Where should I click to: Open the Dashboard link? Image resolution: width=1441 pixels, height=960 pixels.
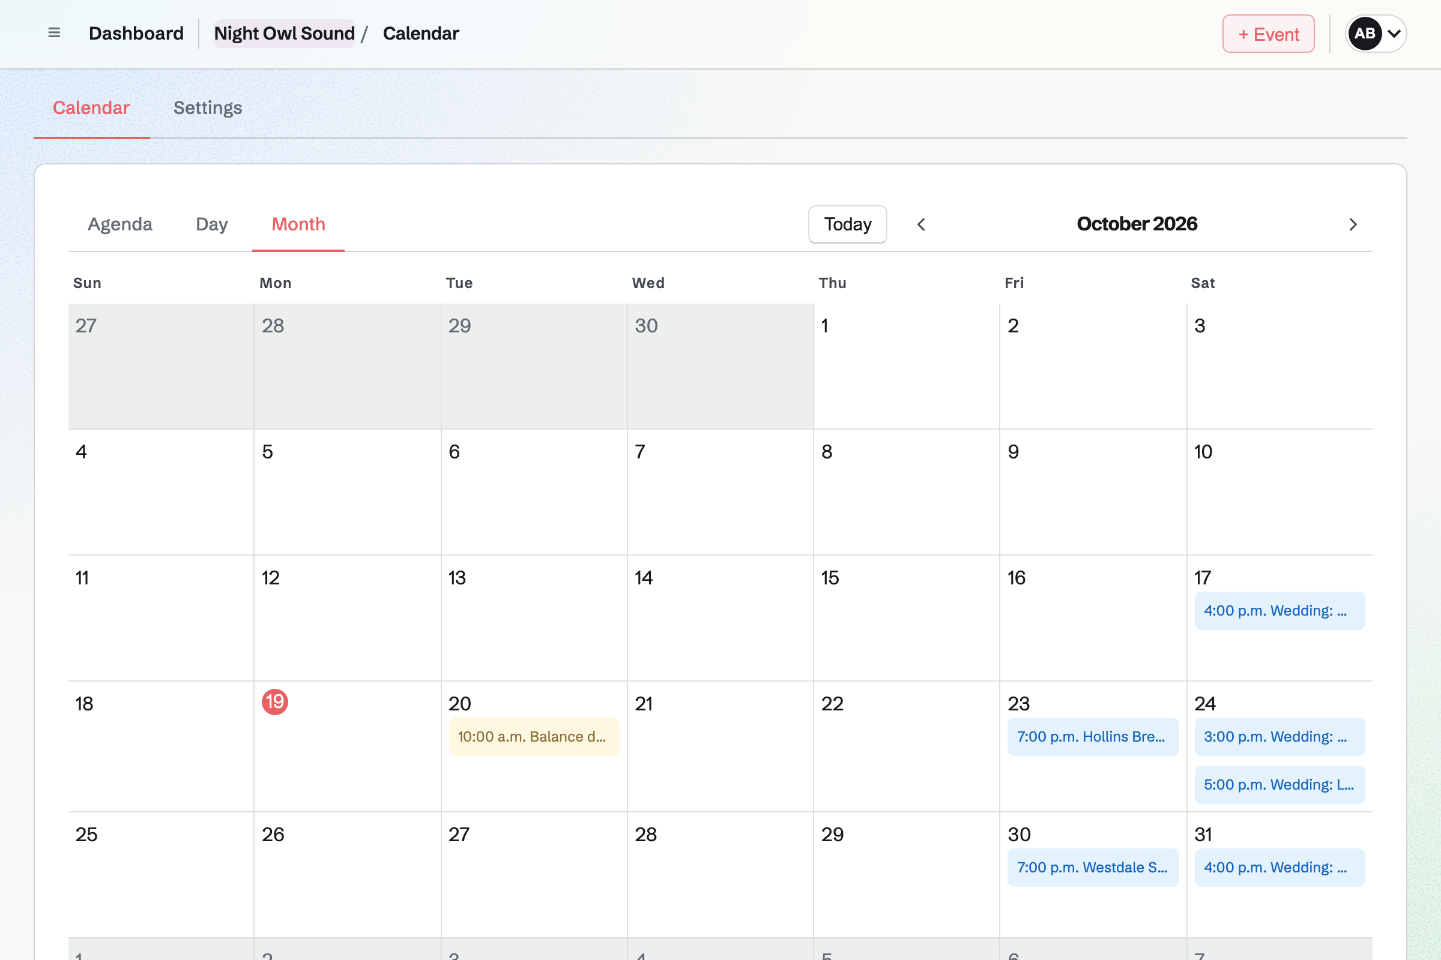pos(136,33)
